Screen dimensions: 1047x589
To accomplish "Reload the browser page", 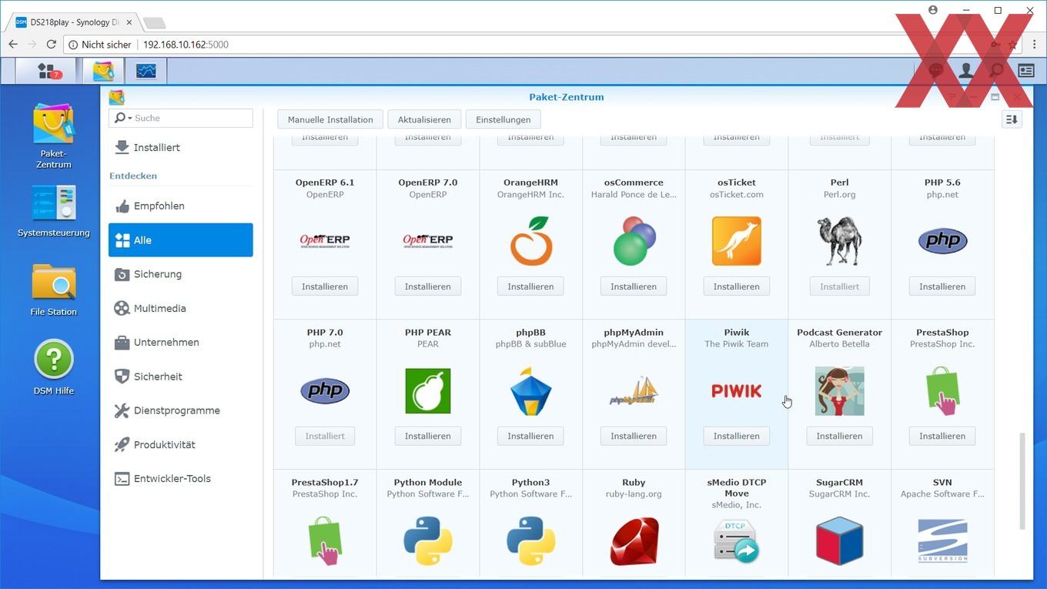I will click(x=51, y=45).
